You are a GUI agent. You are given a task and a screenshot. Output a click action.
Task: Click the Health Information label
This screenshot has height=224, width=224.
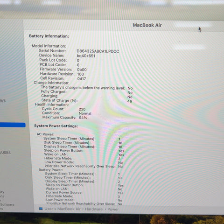coord(52,105)
